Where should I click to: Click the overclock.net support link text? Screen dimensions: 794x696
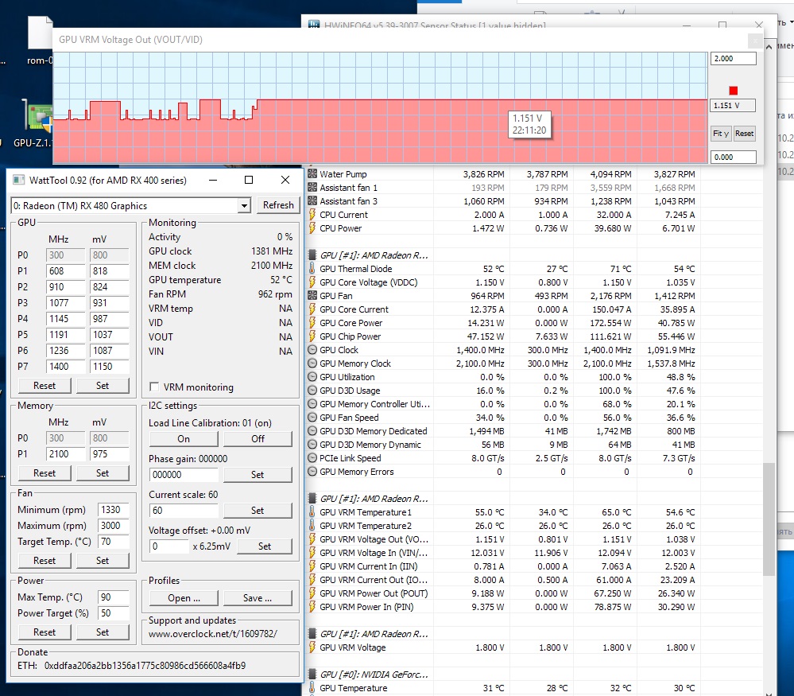click(213, 634)
